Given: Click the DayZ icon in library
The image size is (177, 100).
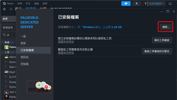Looking at the screenshot, I should (x=6, y=72).
